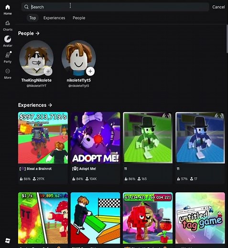The height and width of the screenshot is (248, 228).
Task: Open the Charts section in sidebar
Action: tap(8, 26)
